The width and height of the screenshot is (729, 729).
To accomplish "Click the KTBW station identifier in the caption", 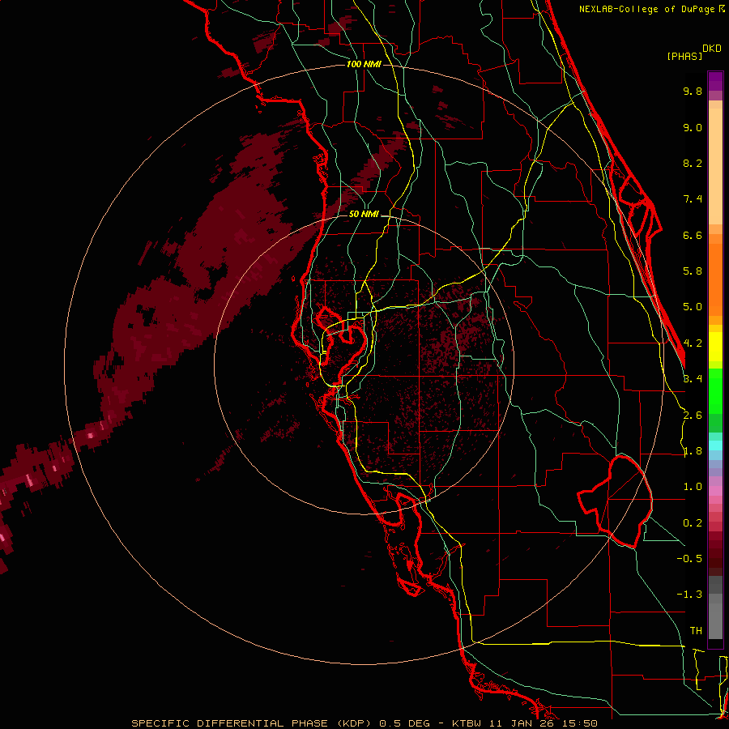I will coord(467,723).
